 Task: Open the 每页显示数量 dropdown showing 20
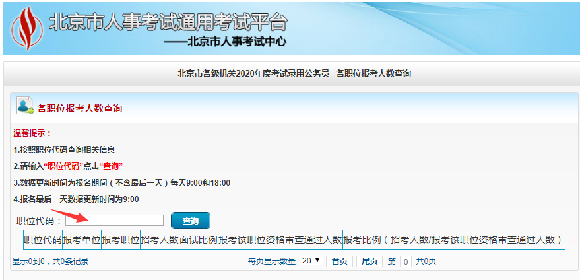311,261
